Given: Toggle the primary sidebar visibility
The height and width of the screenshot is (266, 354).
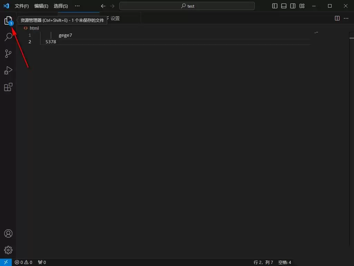Looking at the screenshot, I should coord(274,6).
